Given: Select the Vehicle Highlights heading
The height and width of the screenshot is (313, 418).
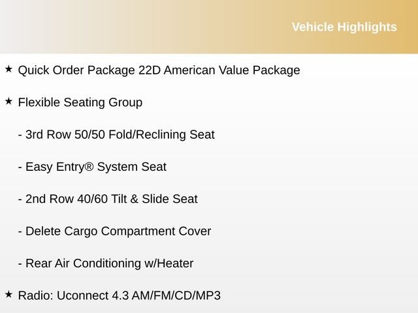Looking at the screenshot, I should coord(344,27).
